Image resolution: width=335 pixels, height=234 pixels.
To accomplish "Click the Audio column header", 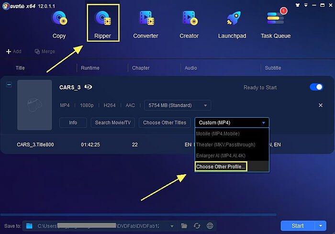I will [x=191, y=68].
